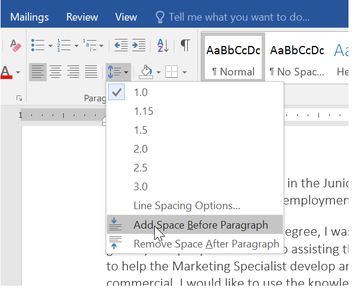The image size is (355, 294).
Task: Click the Increase Indent icon
Action: [138, 45]
